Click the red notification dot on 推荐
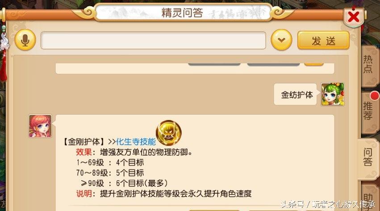This screenshot has height=211, width=380. click(375, 96)
